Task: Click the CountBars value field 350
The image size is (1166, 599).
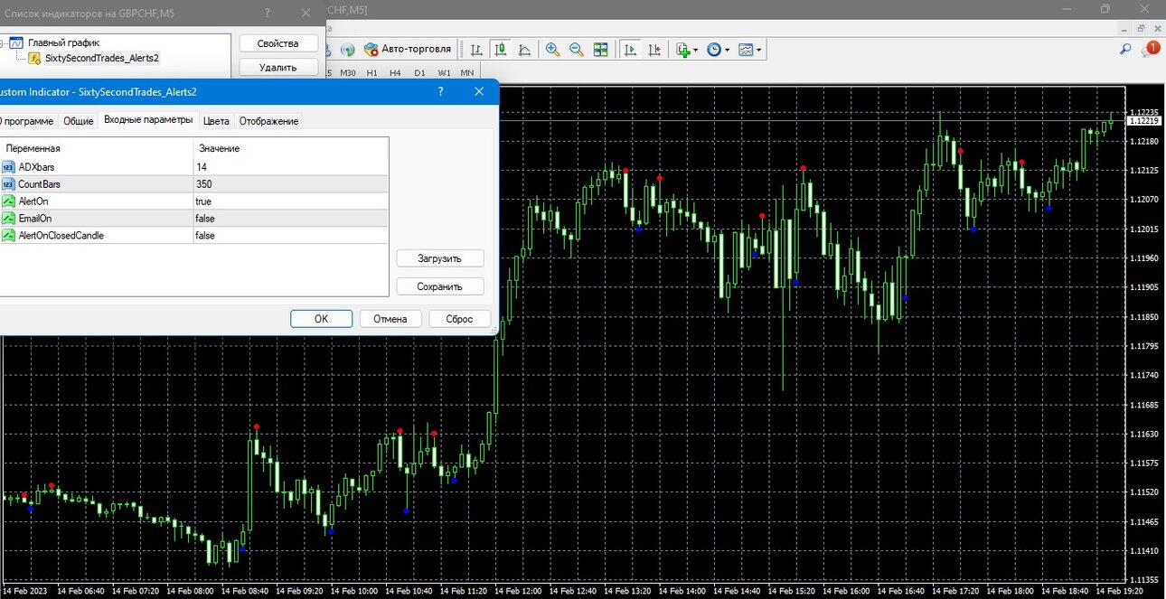Action: pyautogui.click(x=291, y=183)
